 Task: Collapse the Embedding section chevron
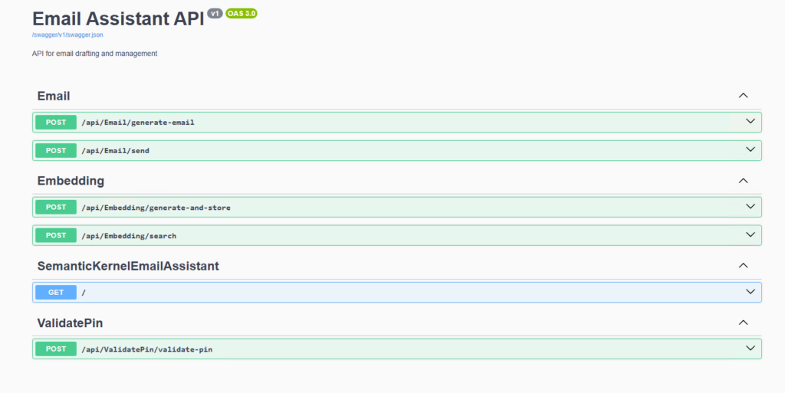[x=743, y=181]
